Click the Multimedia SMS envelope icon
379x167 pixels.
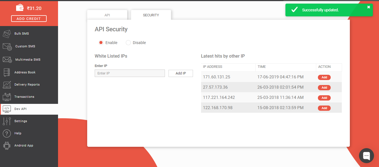coord(7,60)
